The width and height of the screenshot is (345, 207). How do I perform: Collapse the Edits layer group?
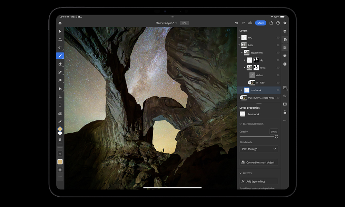(239, 45)
